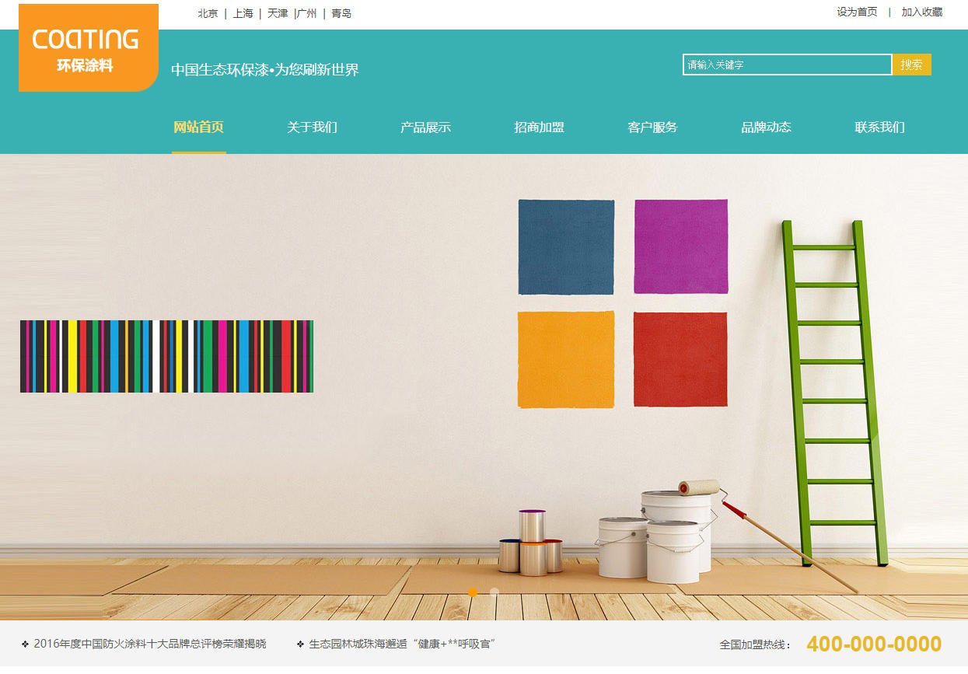968x674 pixels.
Task: Choose the 上海 city link
Action: point(243,13)
